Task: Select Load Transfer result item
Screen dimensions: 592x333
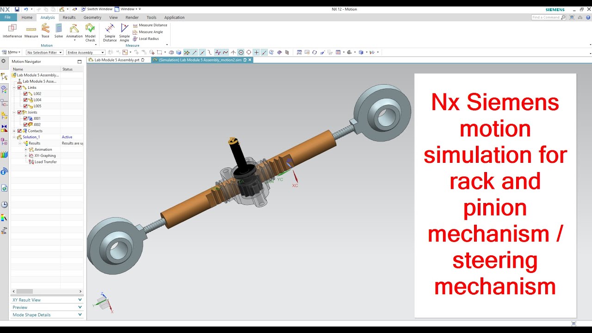Action: (45, 162)
